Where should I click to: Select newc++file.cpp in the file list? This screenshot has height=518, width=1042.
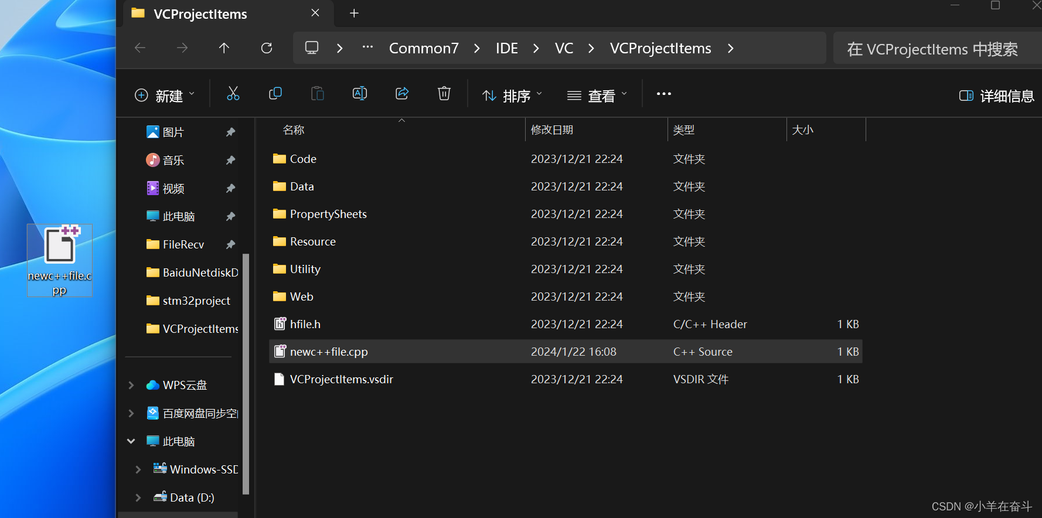pyautogui.click(x=566, y=352)
